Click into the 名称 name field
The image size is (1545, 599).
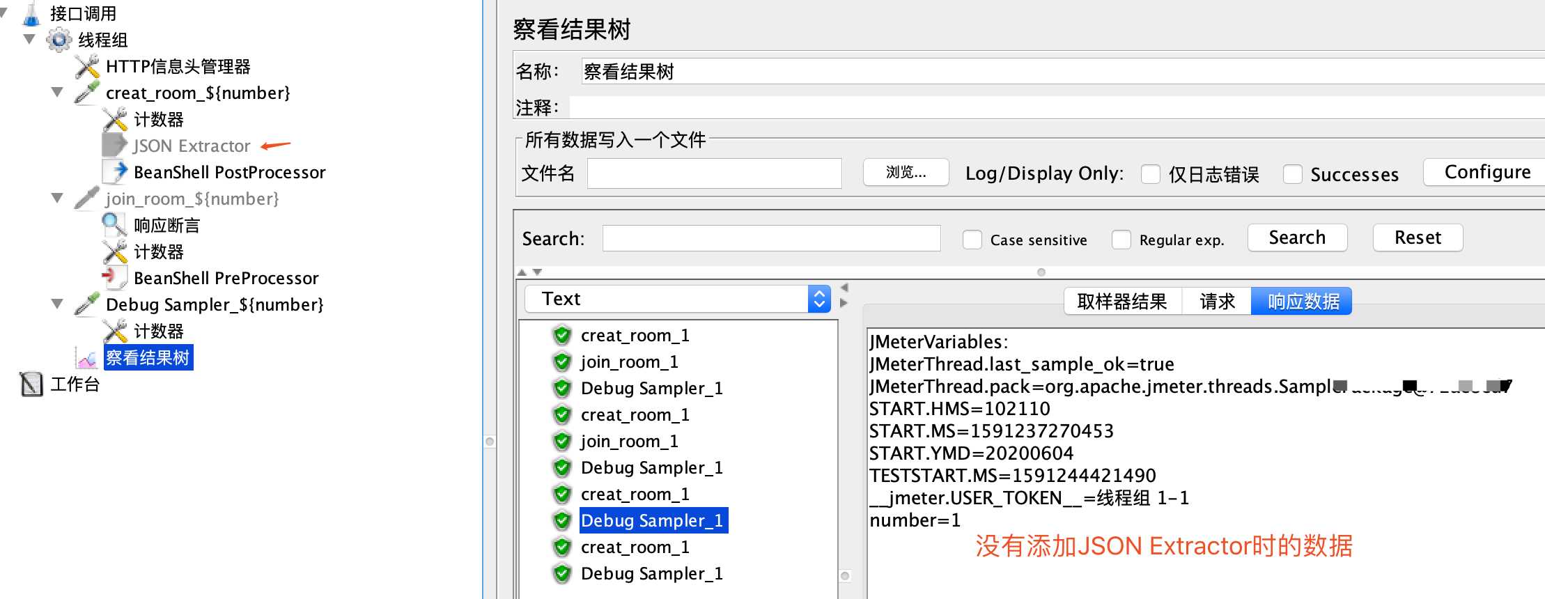coord(1063,71)
